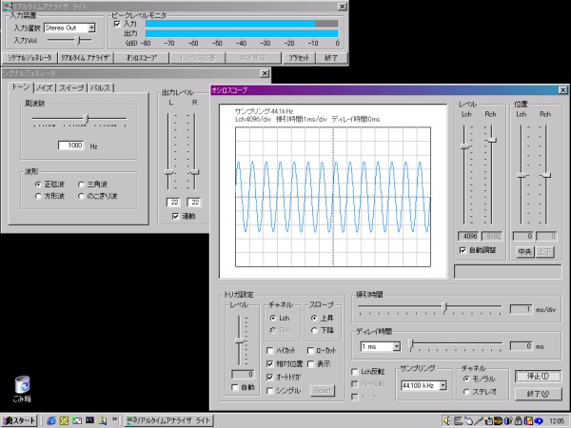
Task: Click the 入力Vol slider handle
Action: (x=79, y=40)
